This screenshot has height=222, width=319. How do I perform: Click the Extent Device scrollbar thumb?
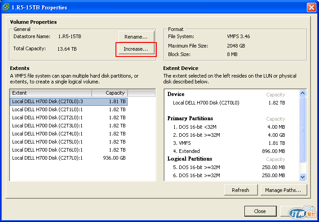point(302,129)
